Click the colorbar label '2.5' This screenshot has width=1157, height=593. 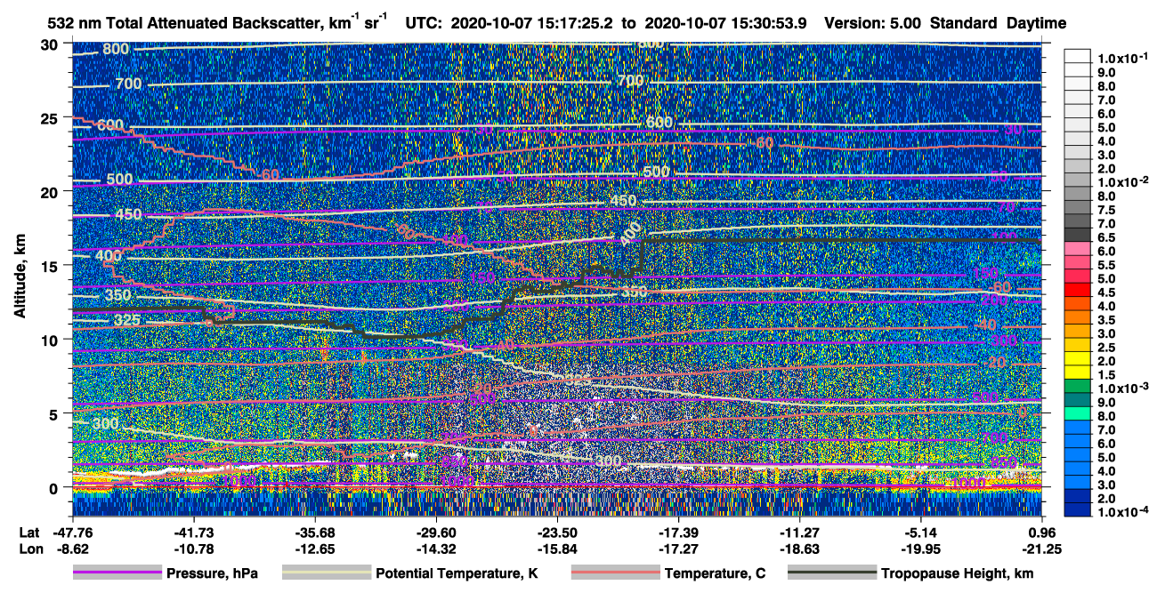[x=1105, y=348]
